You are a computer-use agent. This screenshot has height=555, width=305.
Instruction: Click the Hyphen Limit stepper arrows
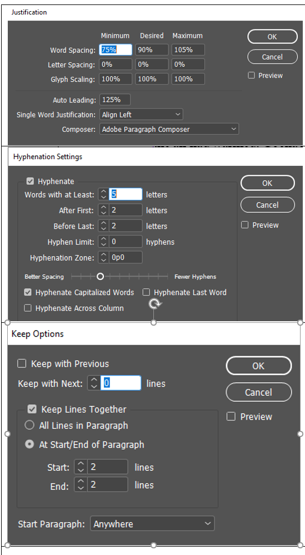point(103,242)
